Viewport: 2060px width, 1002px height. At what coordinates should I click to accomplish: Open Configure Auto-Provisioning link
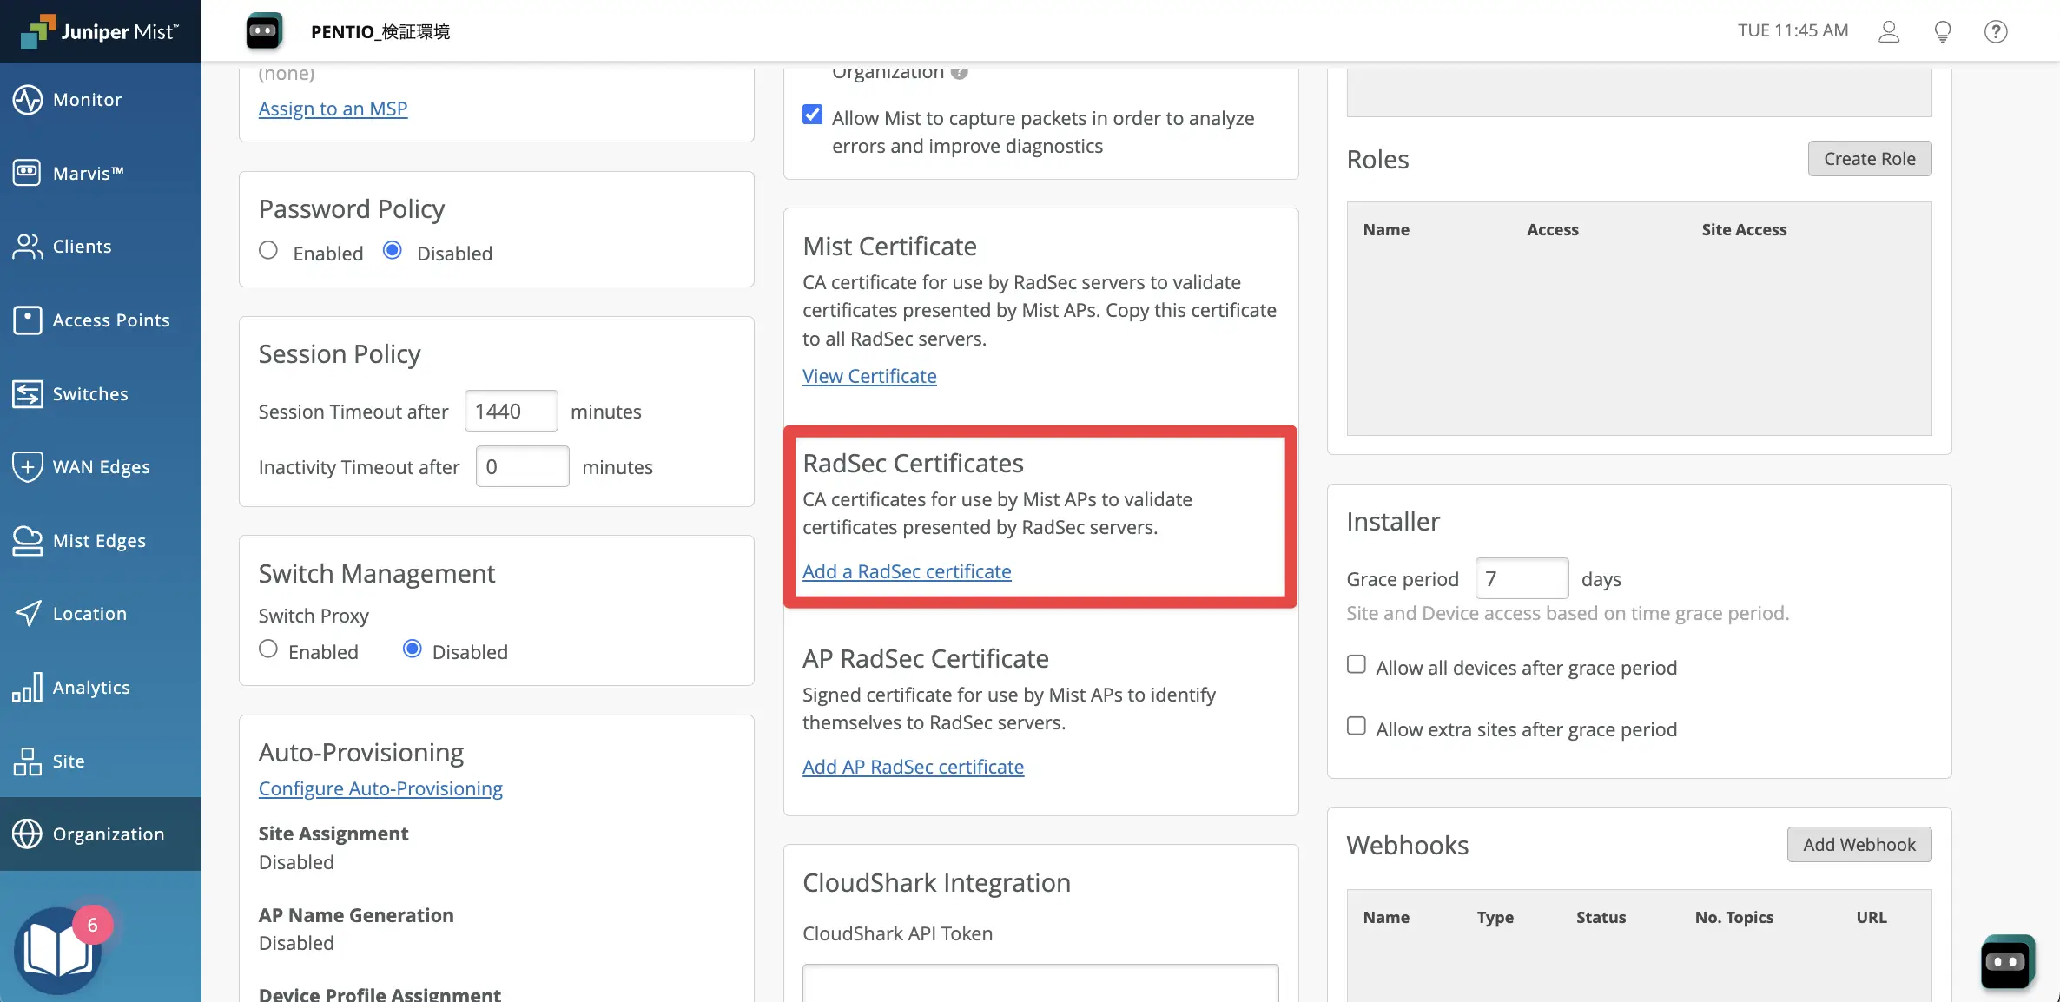[380, 788]
